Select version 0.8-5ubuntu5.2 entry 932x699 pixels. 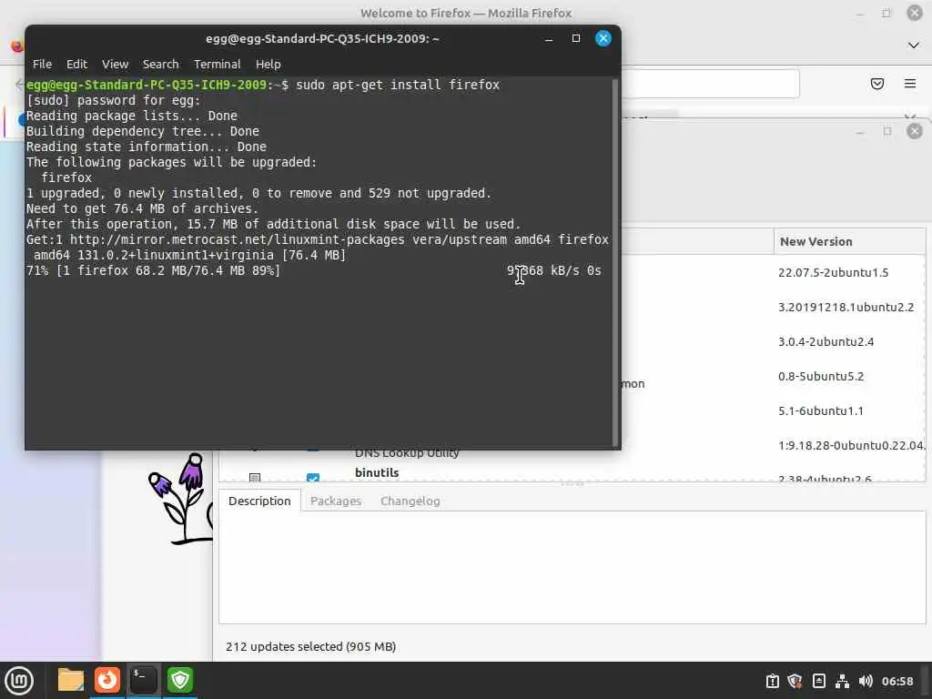(x=821, y=376)
